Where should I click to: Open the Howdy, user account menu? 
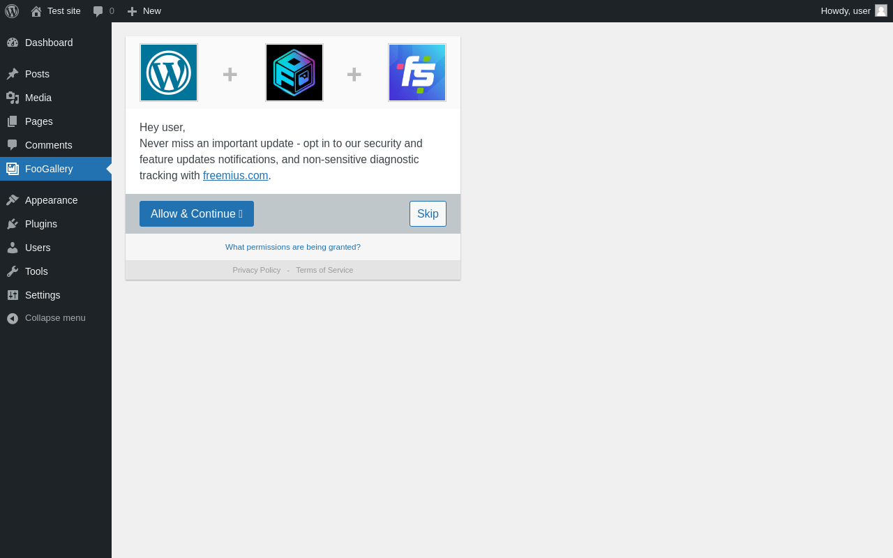pos(854,11)
